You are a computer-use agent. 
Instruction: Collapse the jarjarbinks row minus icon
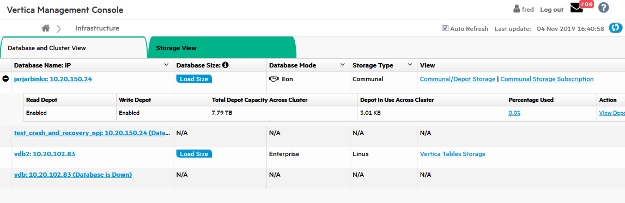[5, 79]
